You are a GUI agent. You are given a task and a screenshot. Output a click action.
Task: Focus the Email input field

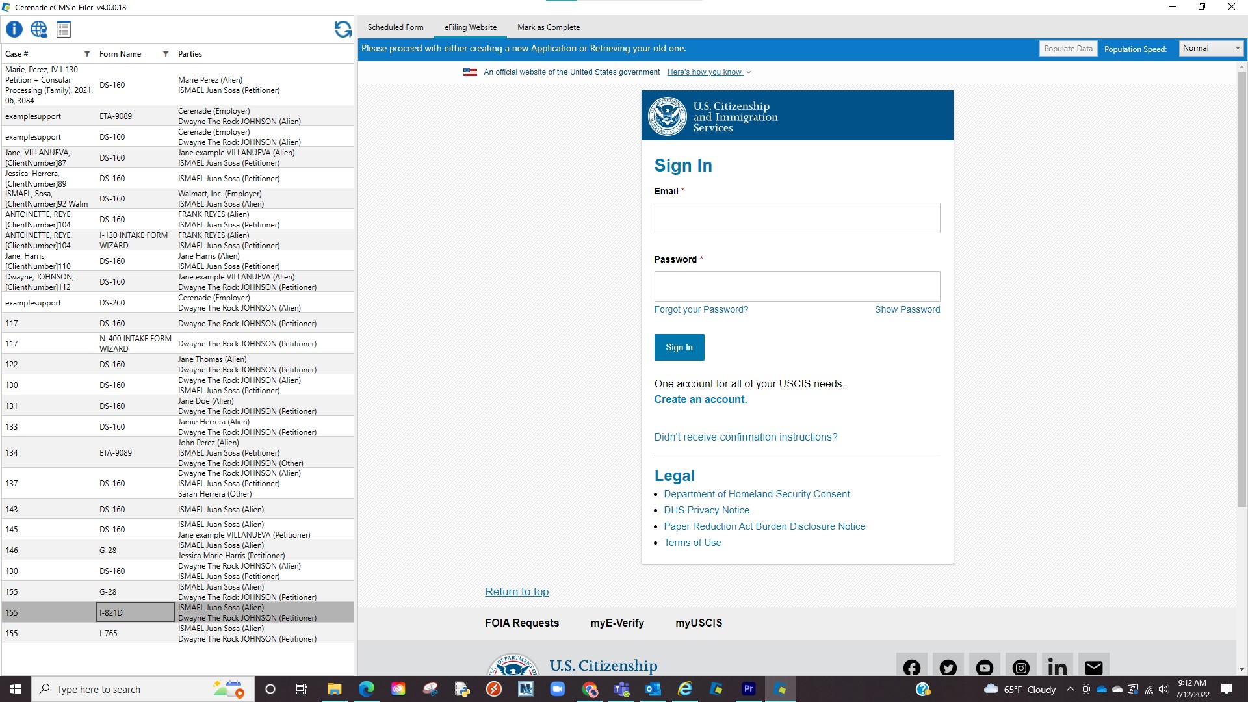click(796, 218)
